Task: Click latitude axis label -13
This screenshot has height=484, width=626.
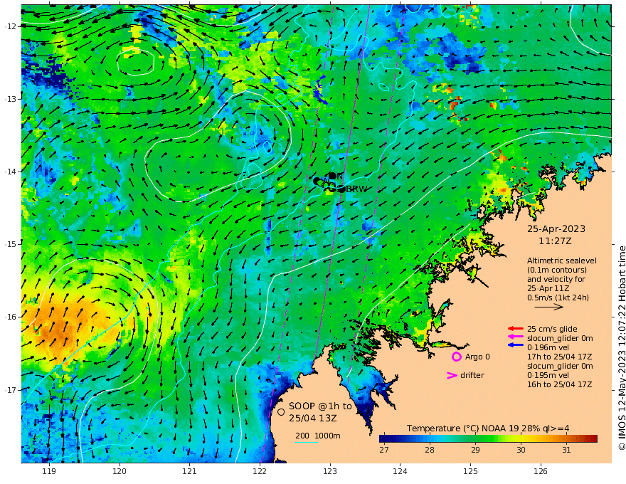Action: coord(11,99)
